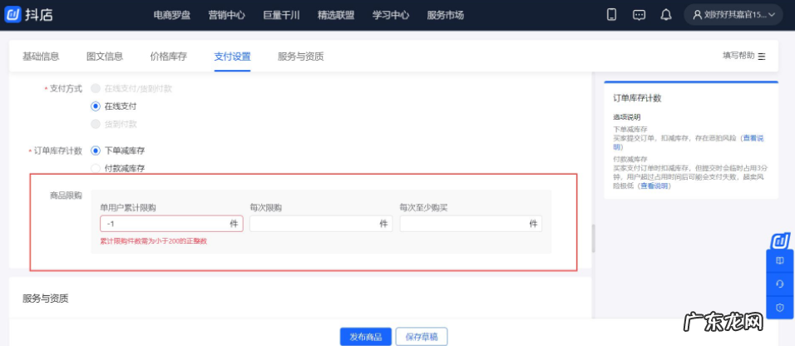Select the 下单减库存 radio button
This screenshot has height=346, width=795.
click(95, 151)
